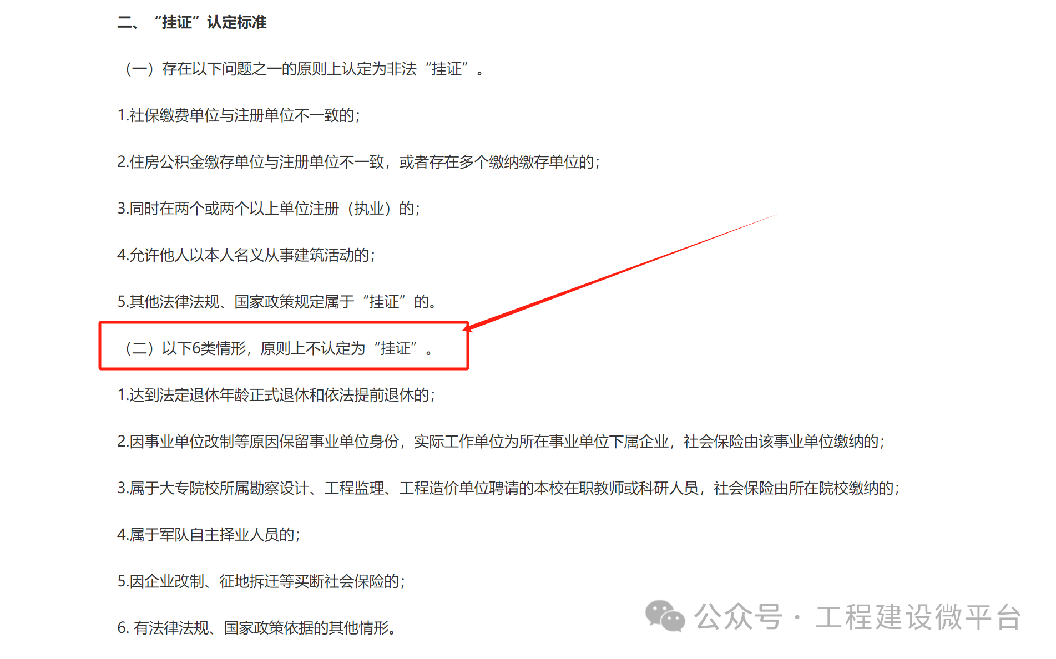The image size is (1056, 659).
Task: Click the line 5.其他法律法规、国家政策规定属于挂证
Action: pos(277,302)
